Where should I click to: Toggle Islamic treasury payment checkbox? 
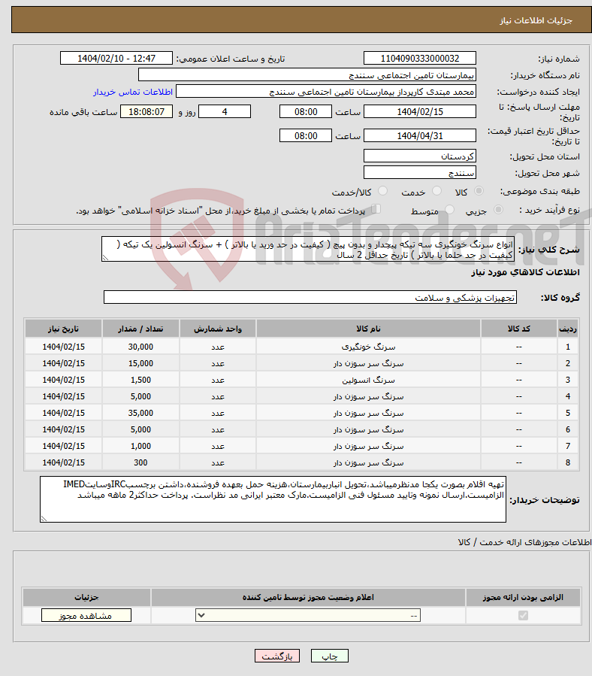tap(376, 210)
